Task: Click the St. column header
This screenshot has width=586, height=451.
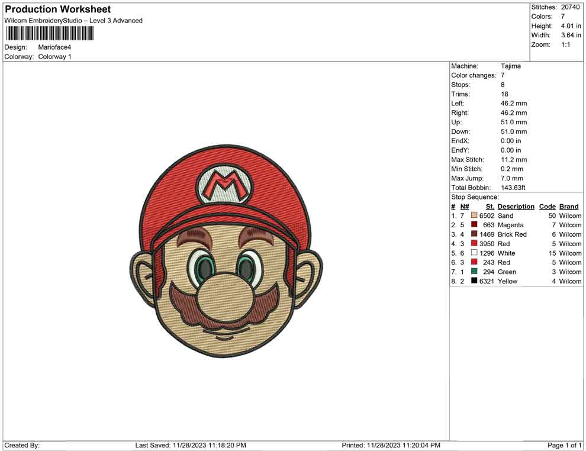Action: tap(490, 207)
